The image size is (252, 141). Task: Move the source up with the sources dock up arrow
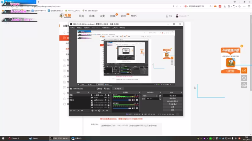103,111
